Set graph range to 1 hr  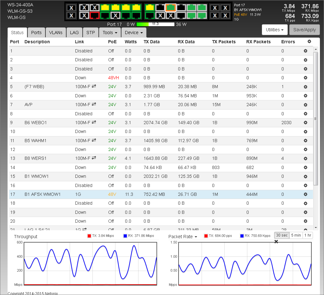coord(308,235)
